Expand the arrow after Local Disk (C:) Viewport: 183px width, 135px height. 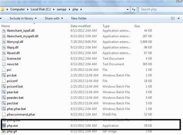pos(54,9)
